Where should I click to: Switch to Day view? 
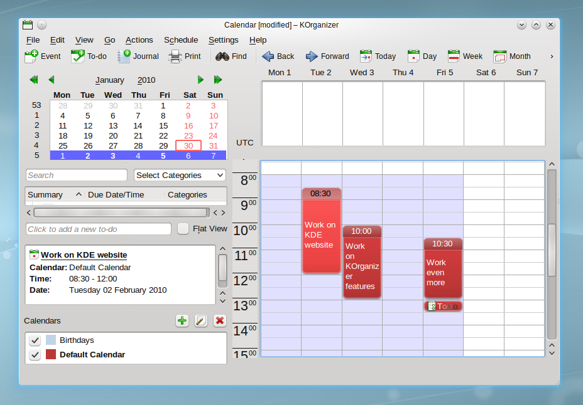(422, 56)
